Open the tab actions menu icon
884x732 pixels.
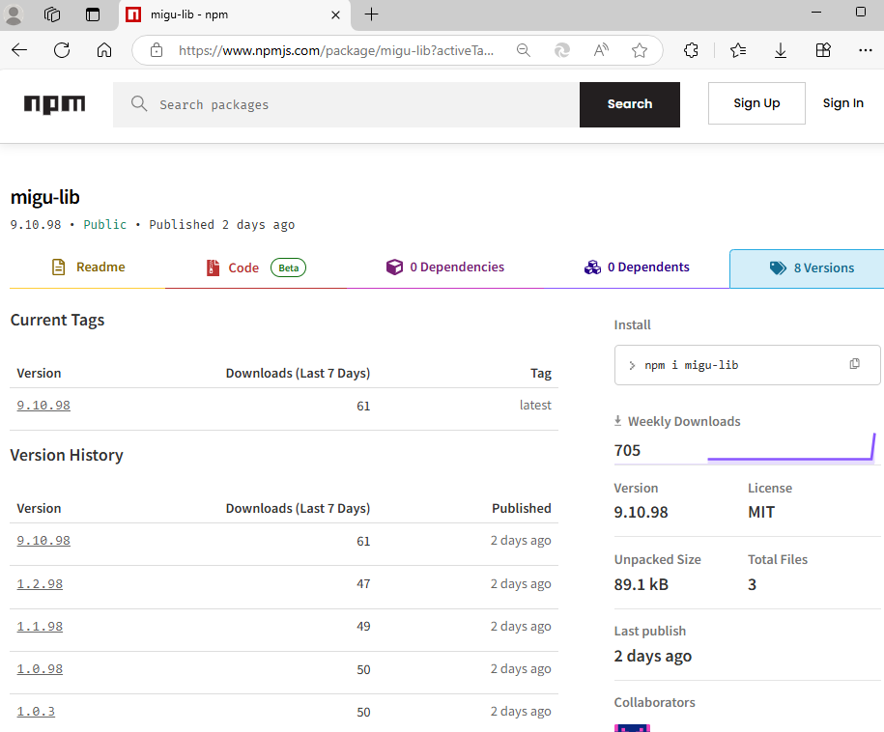point(93,14)
